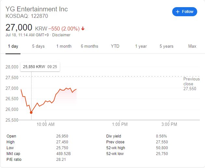The width and height of the screenshot is (205, 168).
Task: Click the 10:00 AM axis label
Action: coord(45,124)
